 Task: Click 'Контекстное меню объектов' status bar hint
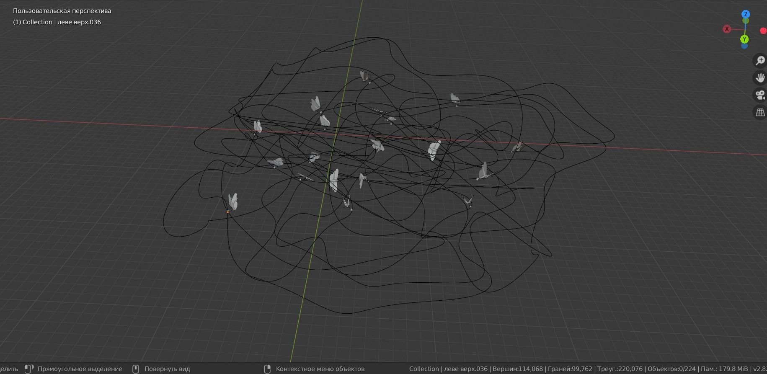tap(320, 369)
